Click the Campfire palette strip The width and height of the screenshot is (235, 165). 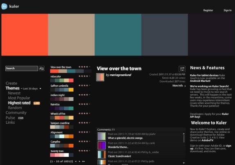[62, 146]
